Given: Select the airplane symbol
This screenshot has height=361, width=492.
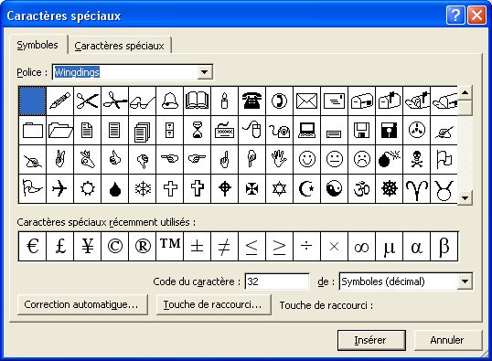Looking at the screenshot, I should 59,189.
